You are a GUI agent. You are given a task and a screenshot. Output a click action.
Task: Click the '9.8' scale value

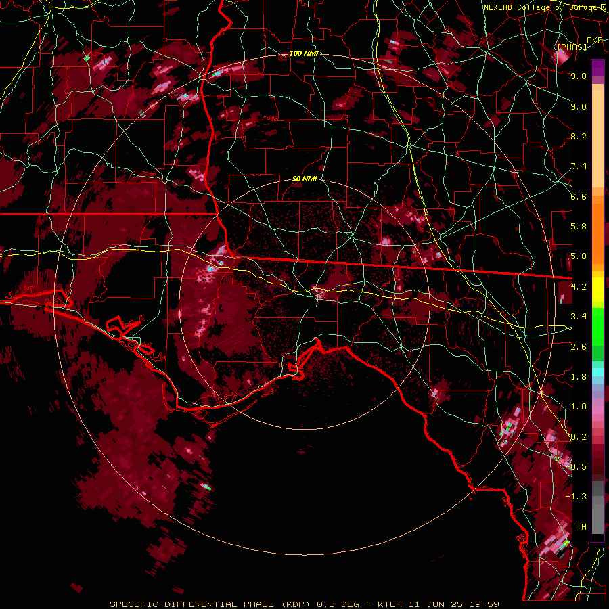[579, 76]
